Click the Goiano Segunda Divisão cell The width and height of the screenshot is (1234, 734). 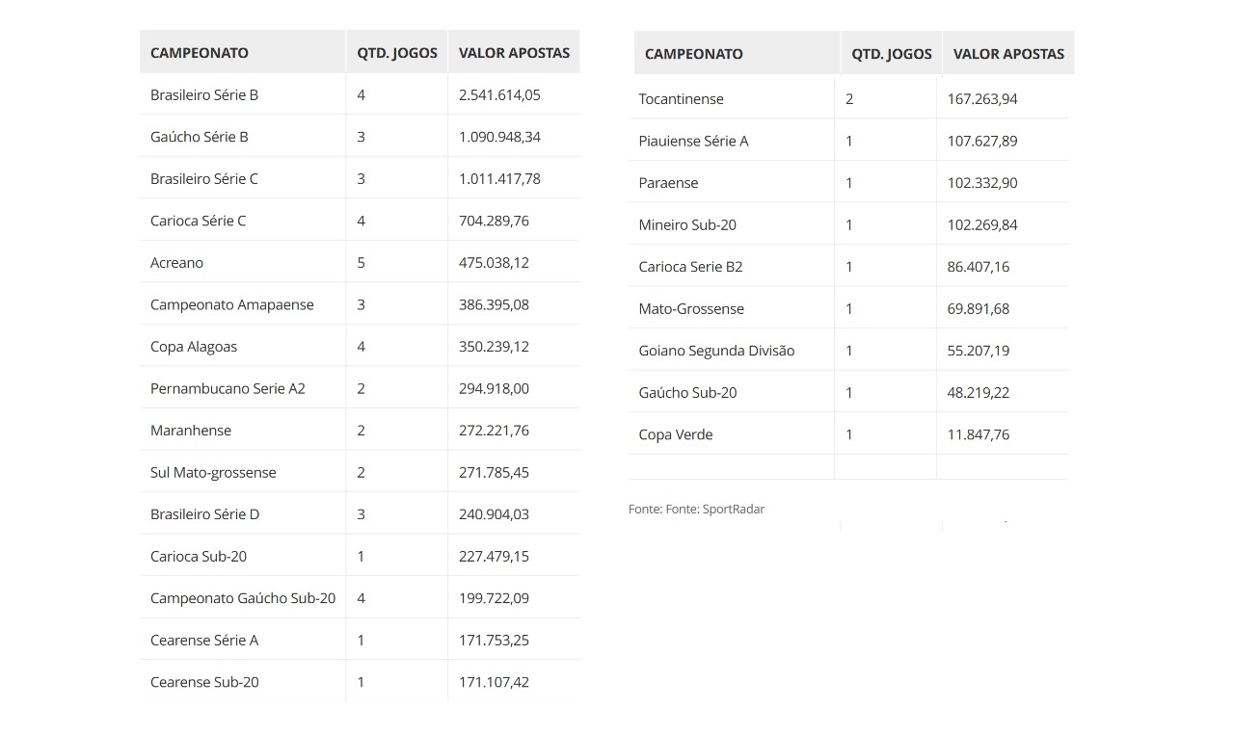(x=716, y=351)
